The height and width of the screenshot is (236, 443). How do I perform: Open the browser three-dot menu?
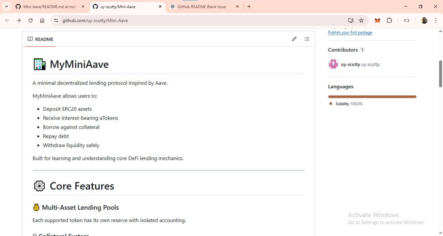pos(436,21)
